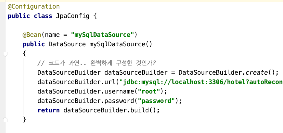This screenshot has width=283, height=133.
Task: Click the return keyword
Action: [49, 110]
